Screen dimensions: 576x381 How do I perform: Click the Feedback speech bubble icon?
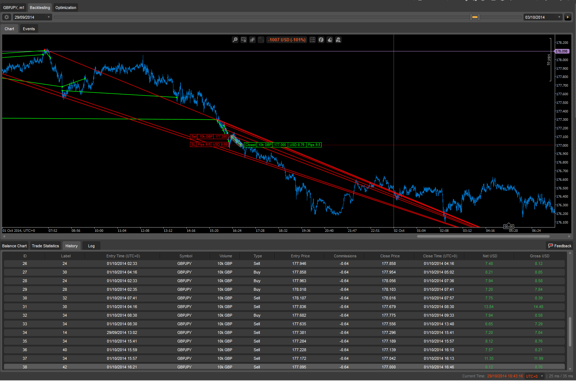pyautogui.click(x=550, y=246)
